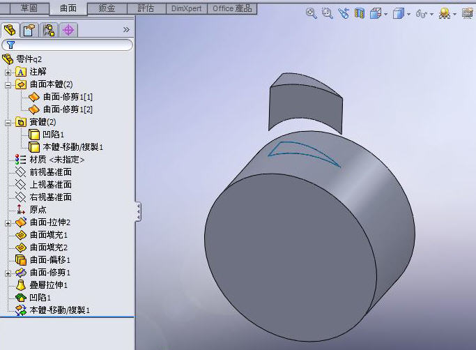
Task: Collapse the 實體(2) folder
Action: pos(8,123)
